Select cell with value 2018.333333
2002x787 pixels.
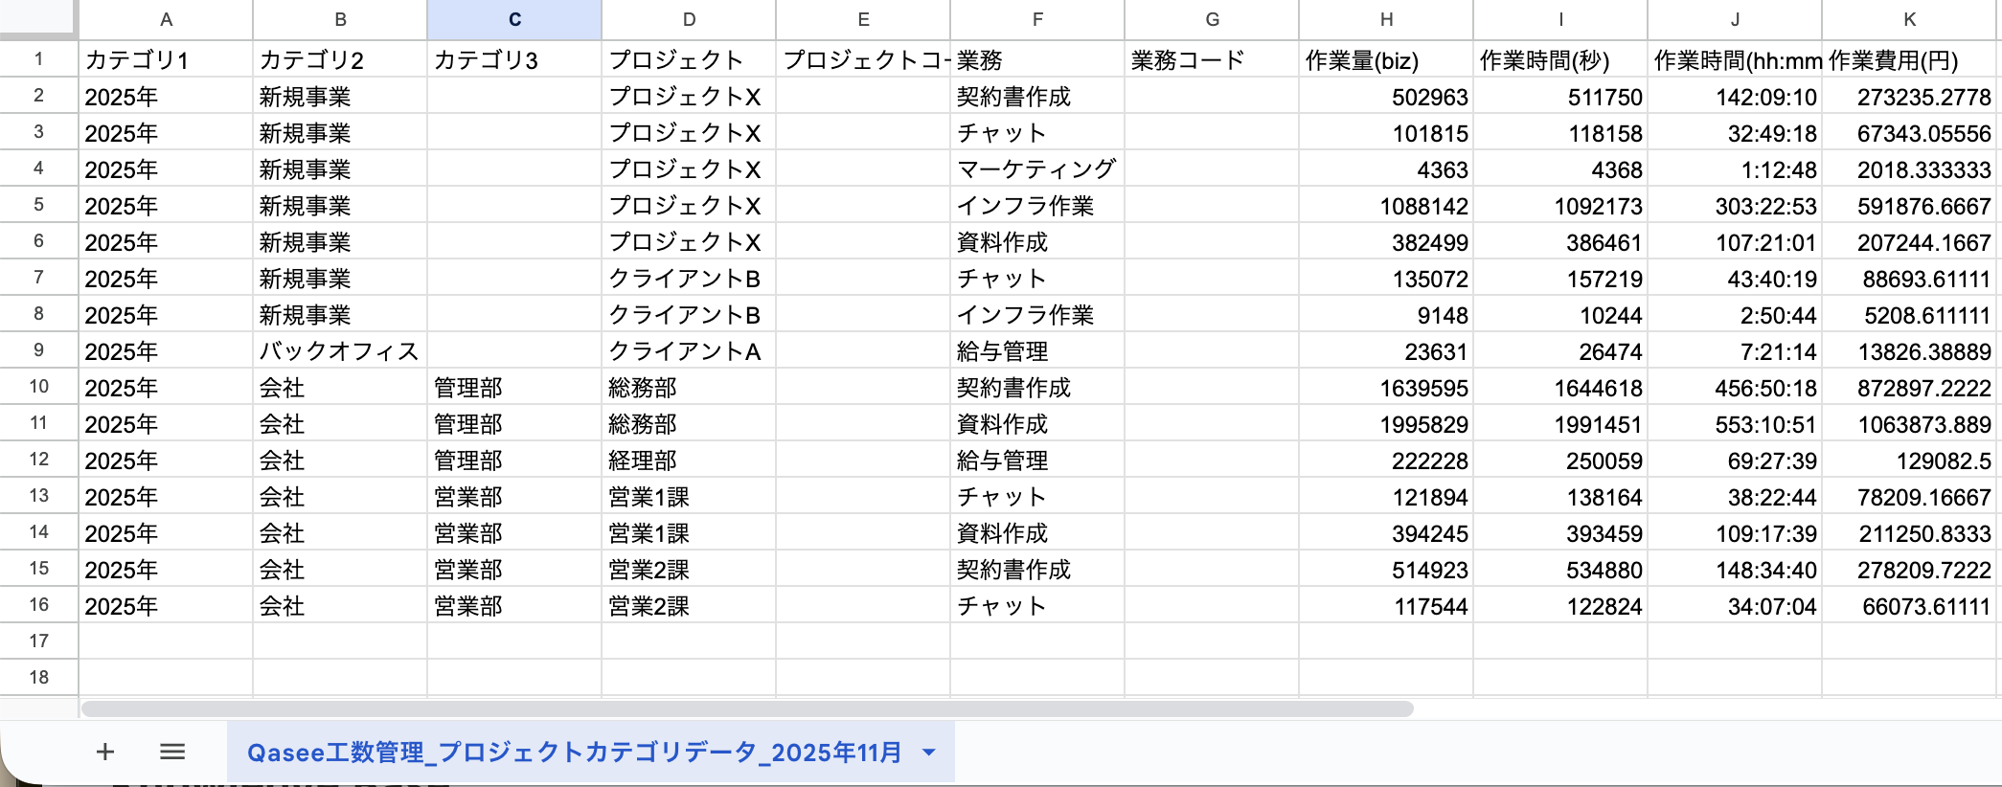[x=1909, y=169]
